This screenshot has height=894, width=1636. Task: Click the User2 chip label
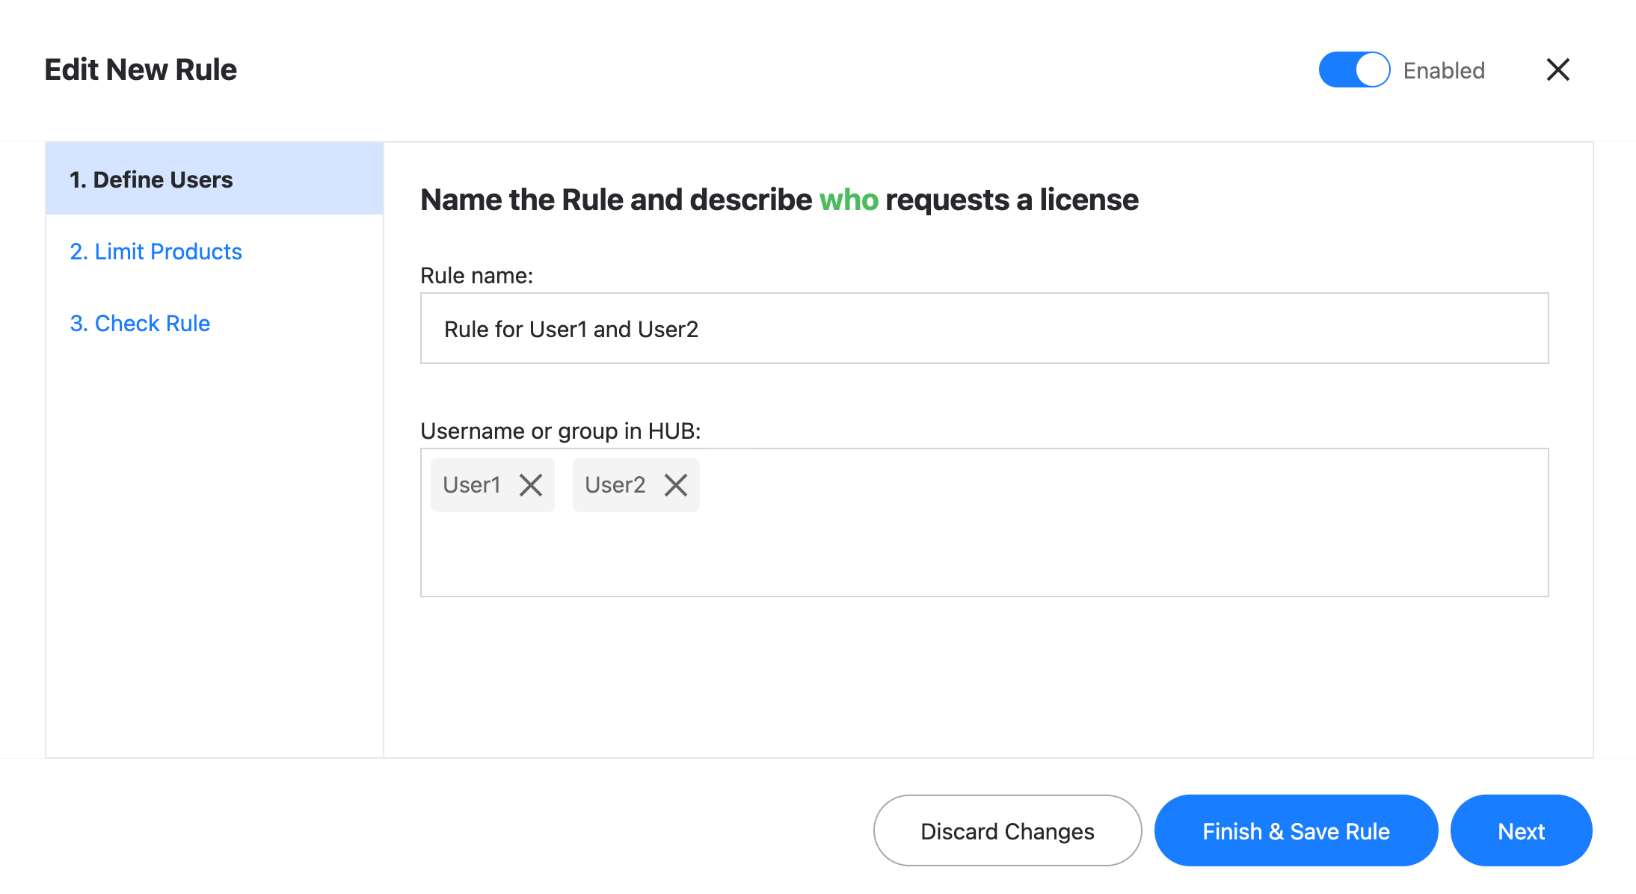[x=615, y=485]
